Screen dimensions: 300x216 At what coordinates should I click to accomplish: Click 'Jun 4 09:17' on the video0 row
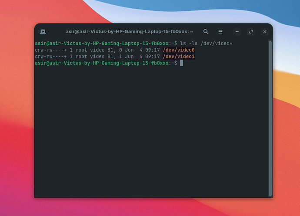click(142, 50)
